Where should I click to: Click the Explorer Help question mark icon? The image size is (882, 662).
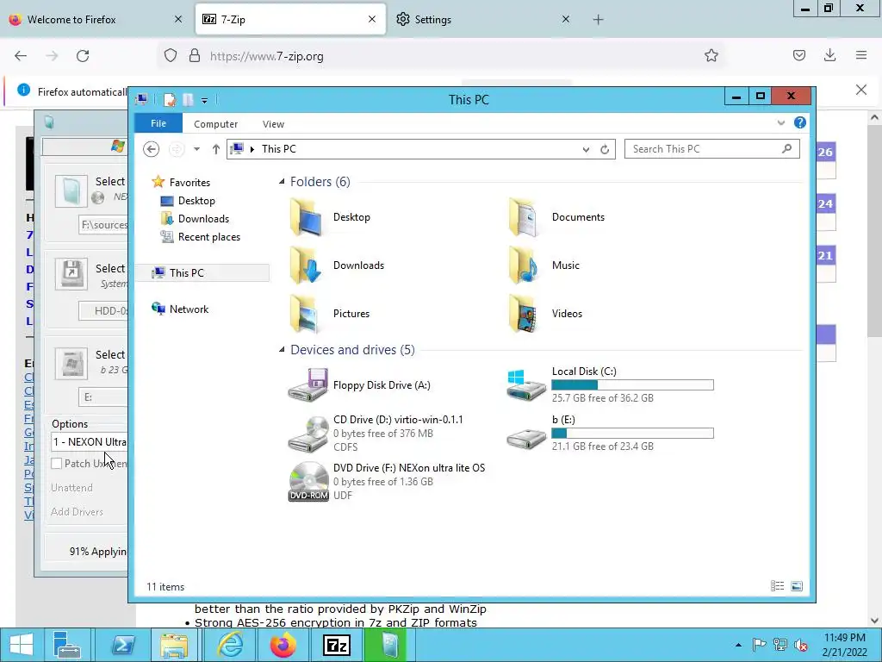[x=800, y=122]
